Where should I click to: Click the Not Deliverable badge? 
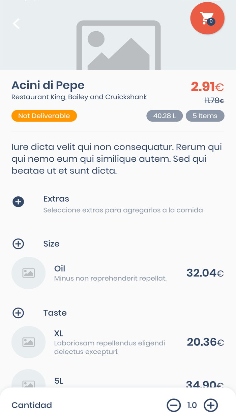click(44, 116)
